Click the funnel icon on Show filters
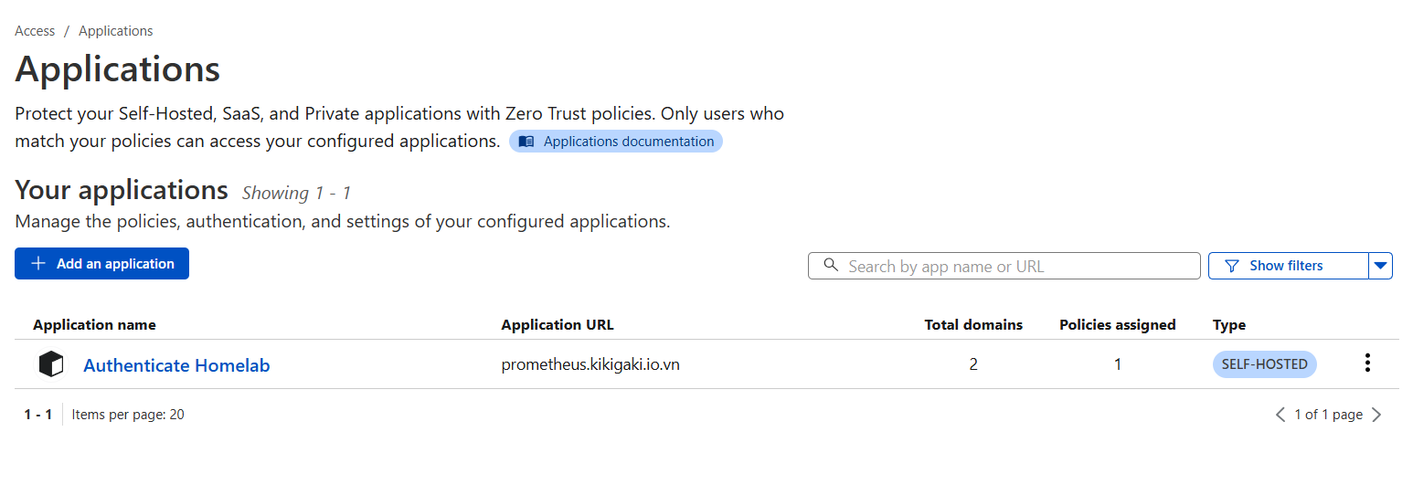 point(1231,266)
